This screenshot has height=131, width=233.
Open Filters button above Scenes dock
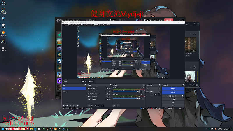tap(91, 81)
